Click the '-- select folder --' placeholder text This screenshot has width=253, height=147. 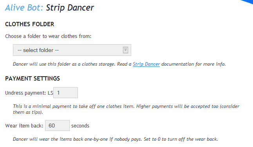click(x=38, y=50)
